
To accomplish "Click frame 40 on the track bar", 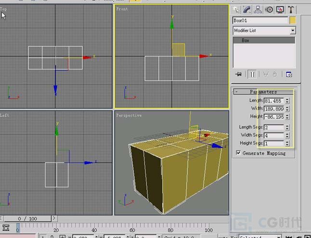I will (94, 230).
